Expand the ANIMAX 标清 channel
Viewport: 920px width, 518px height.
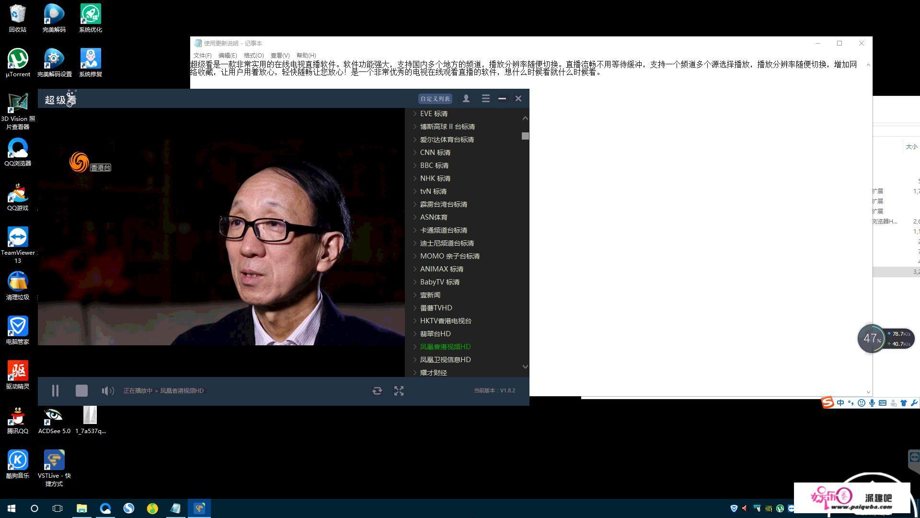click(x=415, y=269)
